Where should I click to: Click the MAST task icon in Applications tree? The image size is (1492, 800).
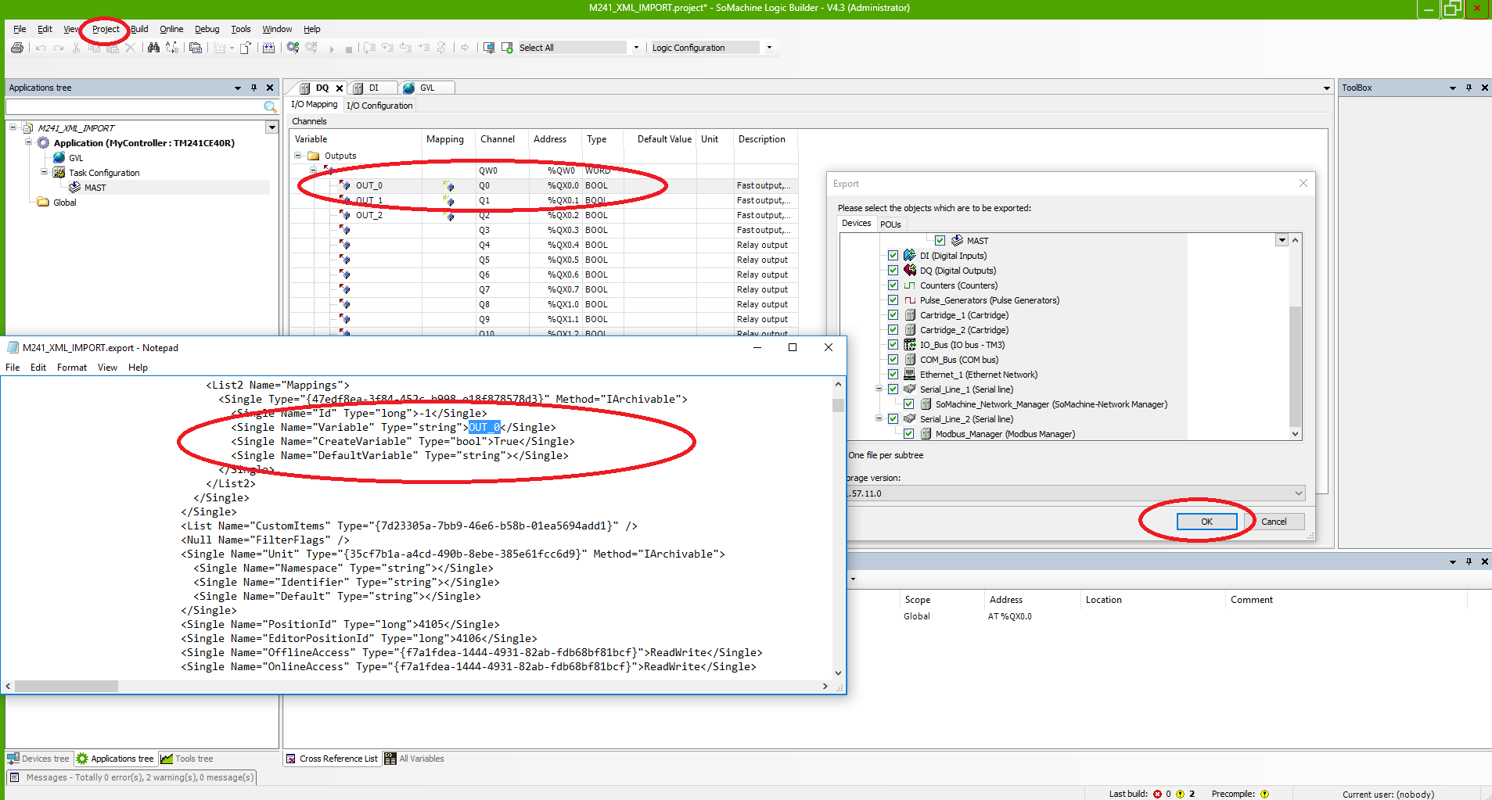point(75,188)
